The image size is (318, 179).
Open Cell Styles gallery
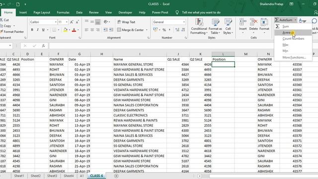[228, 26]
